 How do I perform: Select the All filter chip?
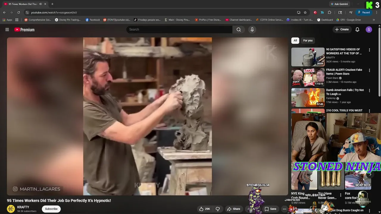(295, 40)
